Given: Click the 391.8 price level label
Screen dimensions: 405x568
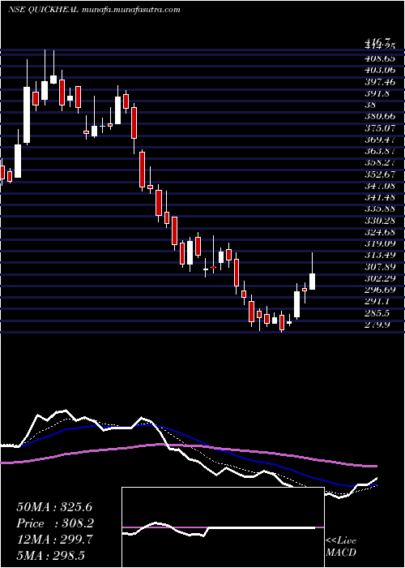Looking at the screenshot, I should tap(377, 93).
